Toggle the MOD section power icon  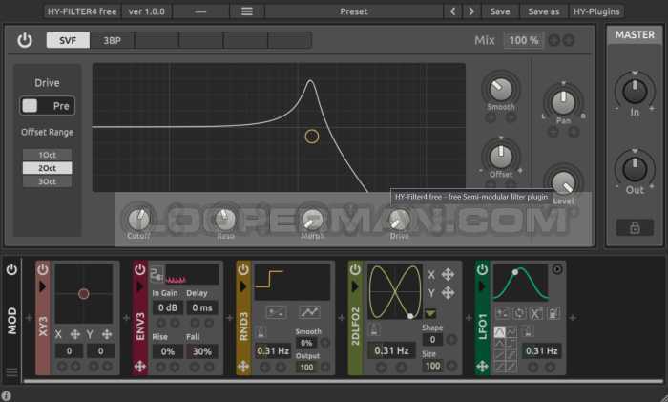[11, 270]
